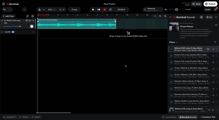Zoom in the timeline
Viewport: 219px width, 120px height.
pyautogui.click(x=165, y=16)
